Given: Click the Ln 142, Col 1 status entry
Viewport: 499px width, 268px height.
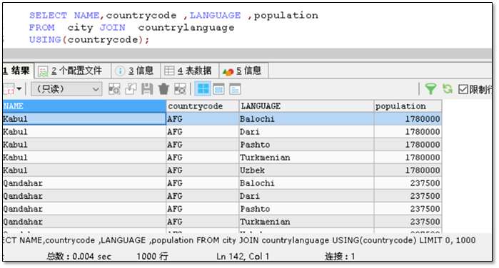Looking at the screenshot, I should click(x=243, y=256).
